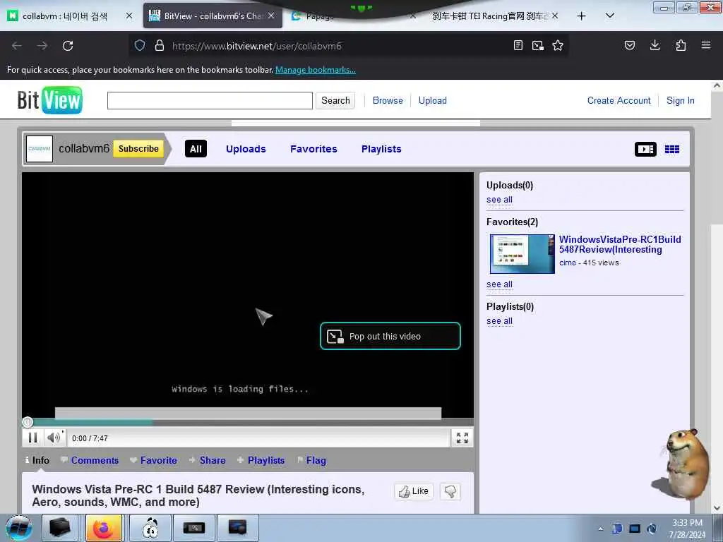This screenshot has width=723, height=542.
Task: Bookmark this page with the star icon
Action: click(558, 45)
